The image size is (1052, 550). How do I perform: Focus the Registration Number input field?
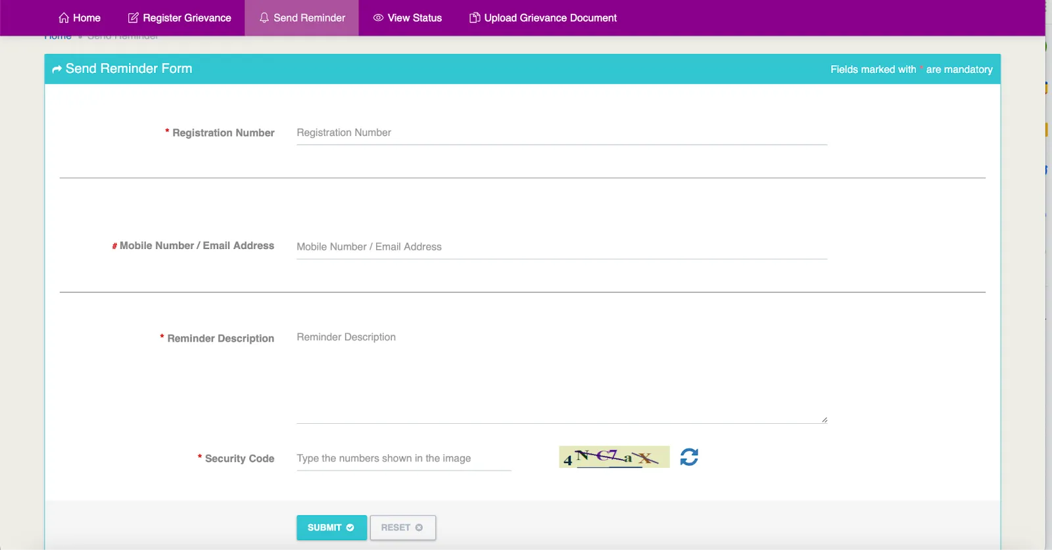pyautogui.click(x=561, y=133)
